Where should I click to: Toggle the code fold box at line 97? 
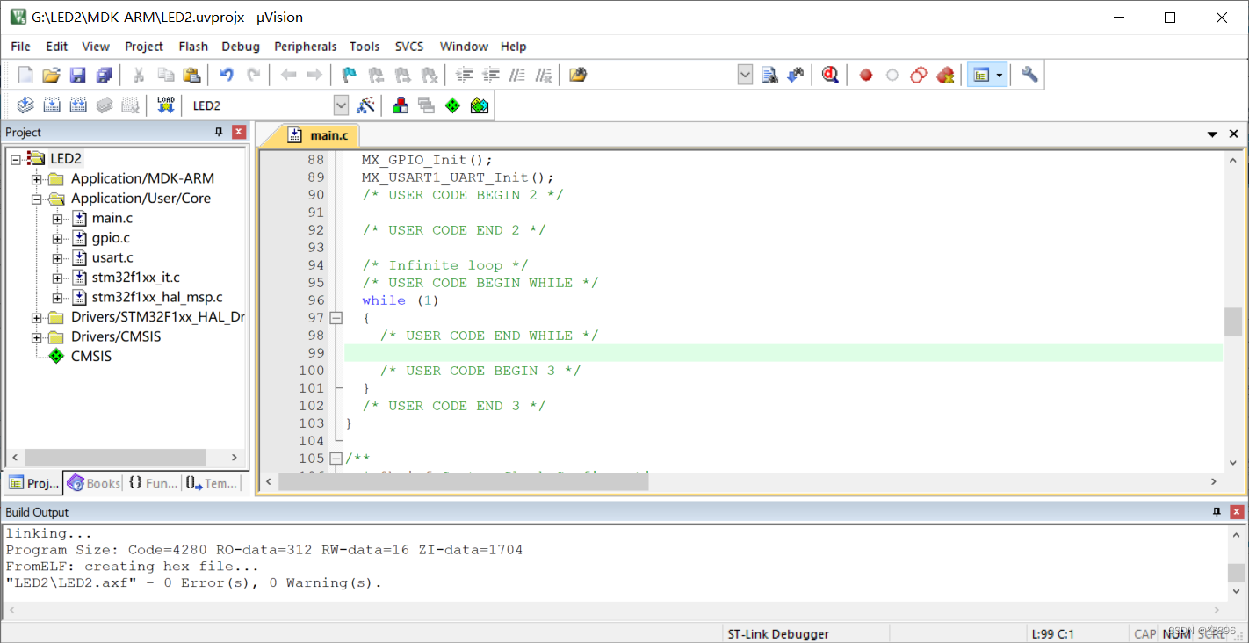pyautogui.click(x=336, y=318)
